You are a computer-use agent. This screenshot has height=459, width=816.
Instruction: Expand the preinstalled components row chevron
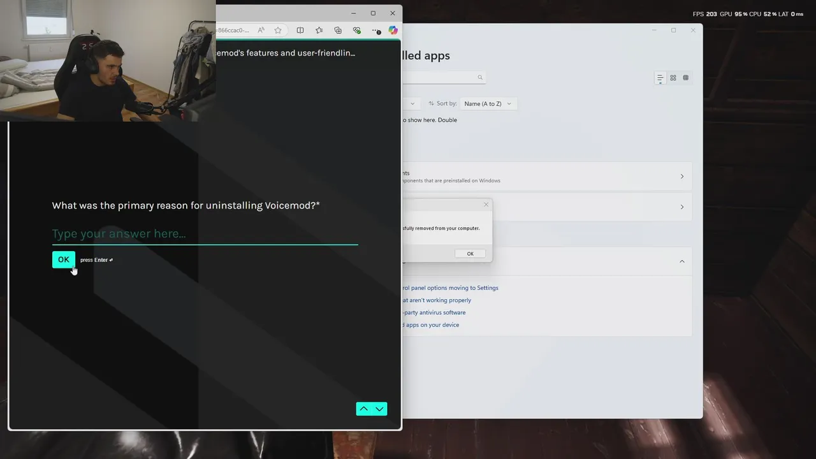point(681,177)
